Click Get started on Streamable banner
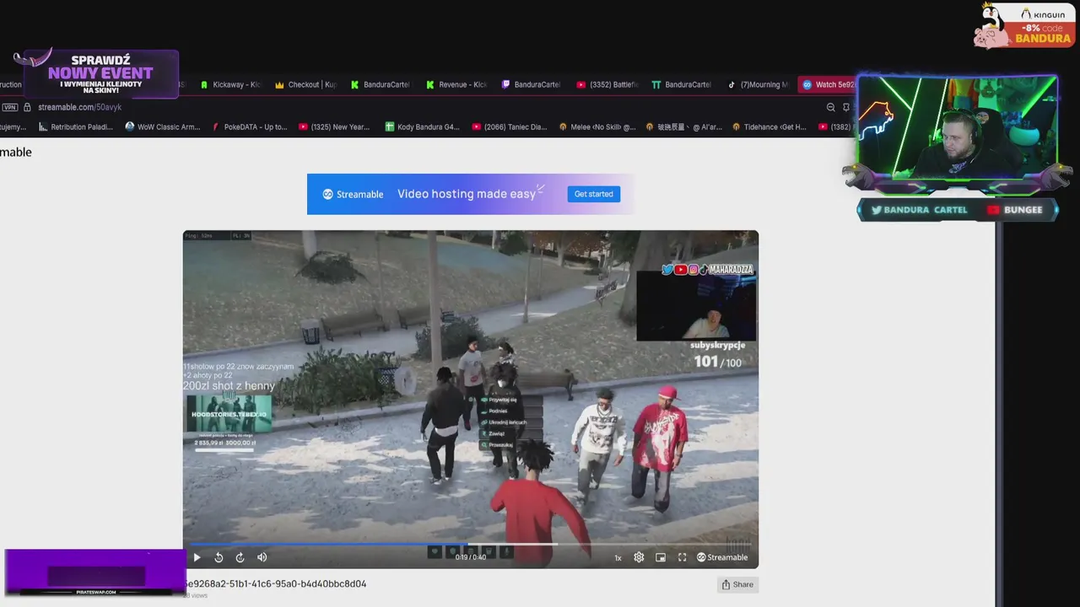The width and height of the screenshot is (1080, 607). [x=594, y=194]
